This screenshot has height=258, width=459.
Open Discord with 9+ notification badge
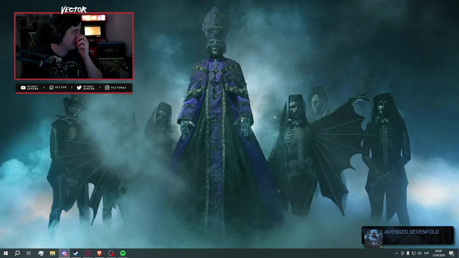coord(64,253)
